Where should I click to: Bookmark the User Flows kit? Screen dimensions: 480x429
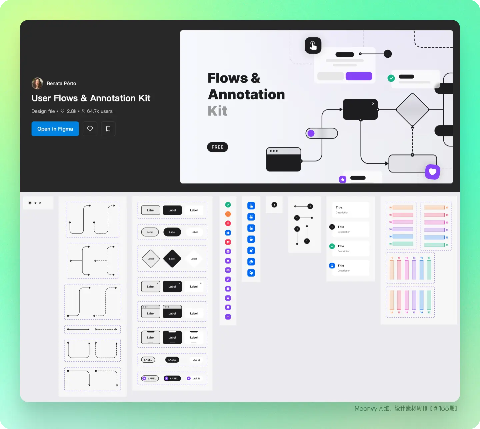pyautogui.click(x=108, y=129)
